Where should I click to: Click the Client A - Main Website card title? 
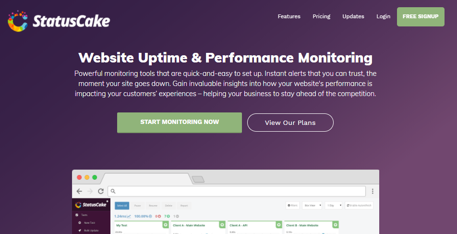(x=189, y=225)
